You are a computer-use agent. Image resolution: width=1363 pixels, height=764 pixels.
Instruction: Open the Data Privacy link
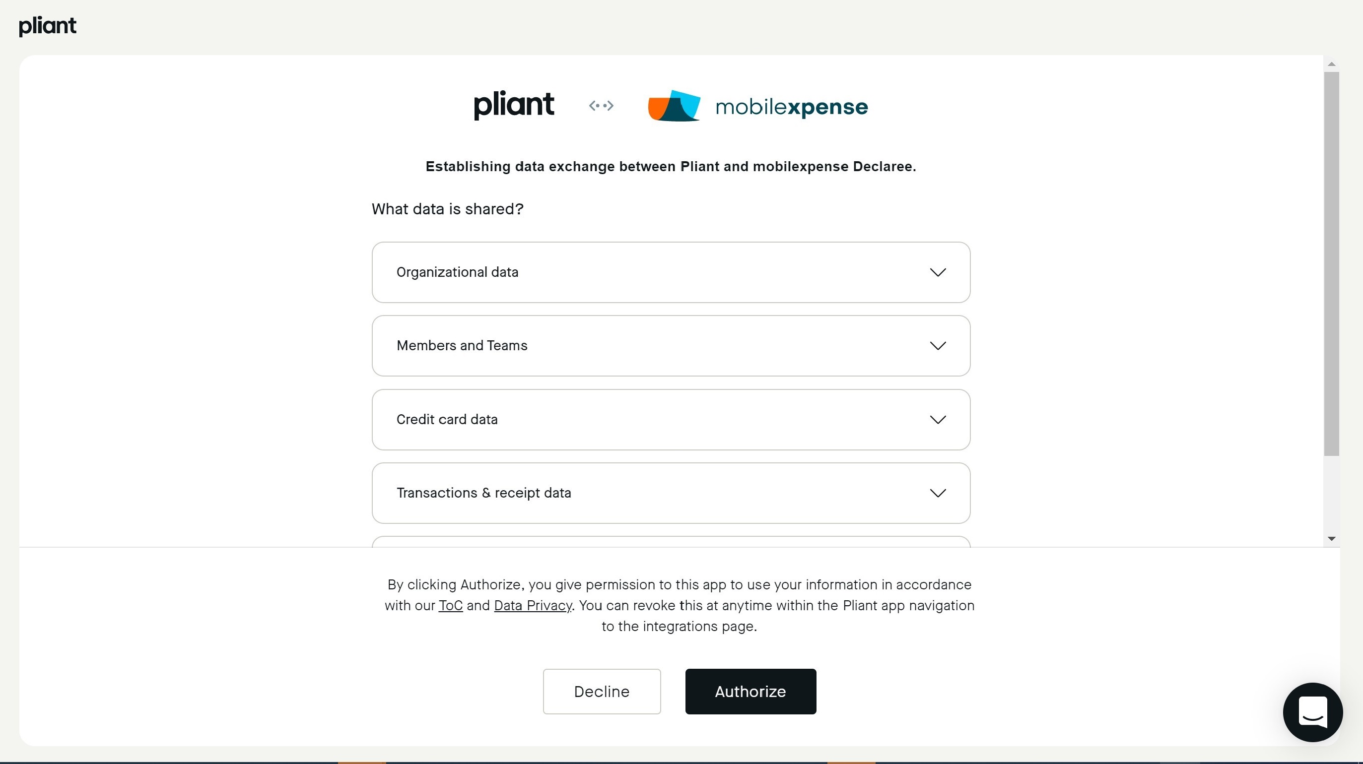click(533, 605)
